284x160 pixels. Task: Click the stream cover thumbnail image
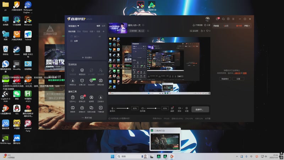coord(118,28)
